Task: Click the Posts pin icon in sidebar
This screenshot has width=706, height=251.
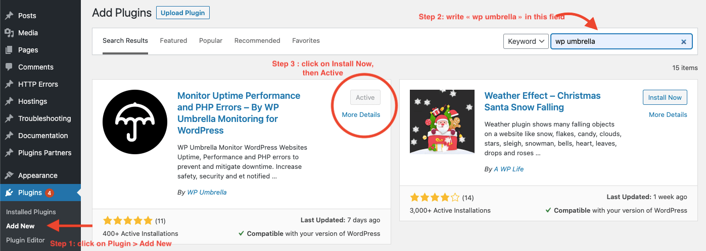Action: 9,16
